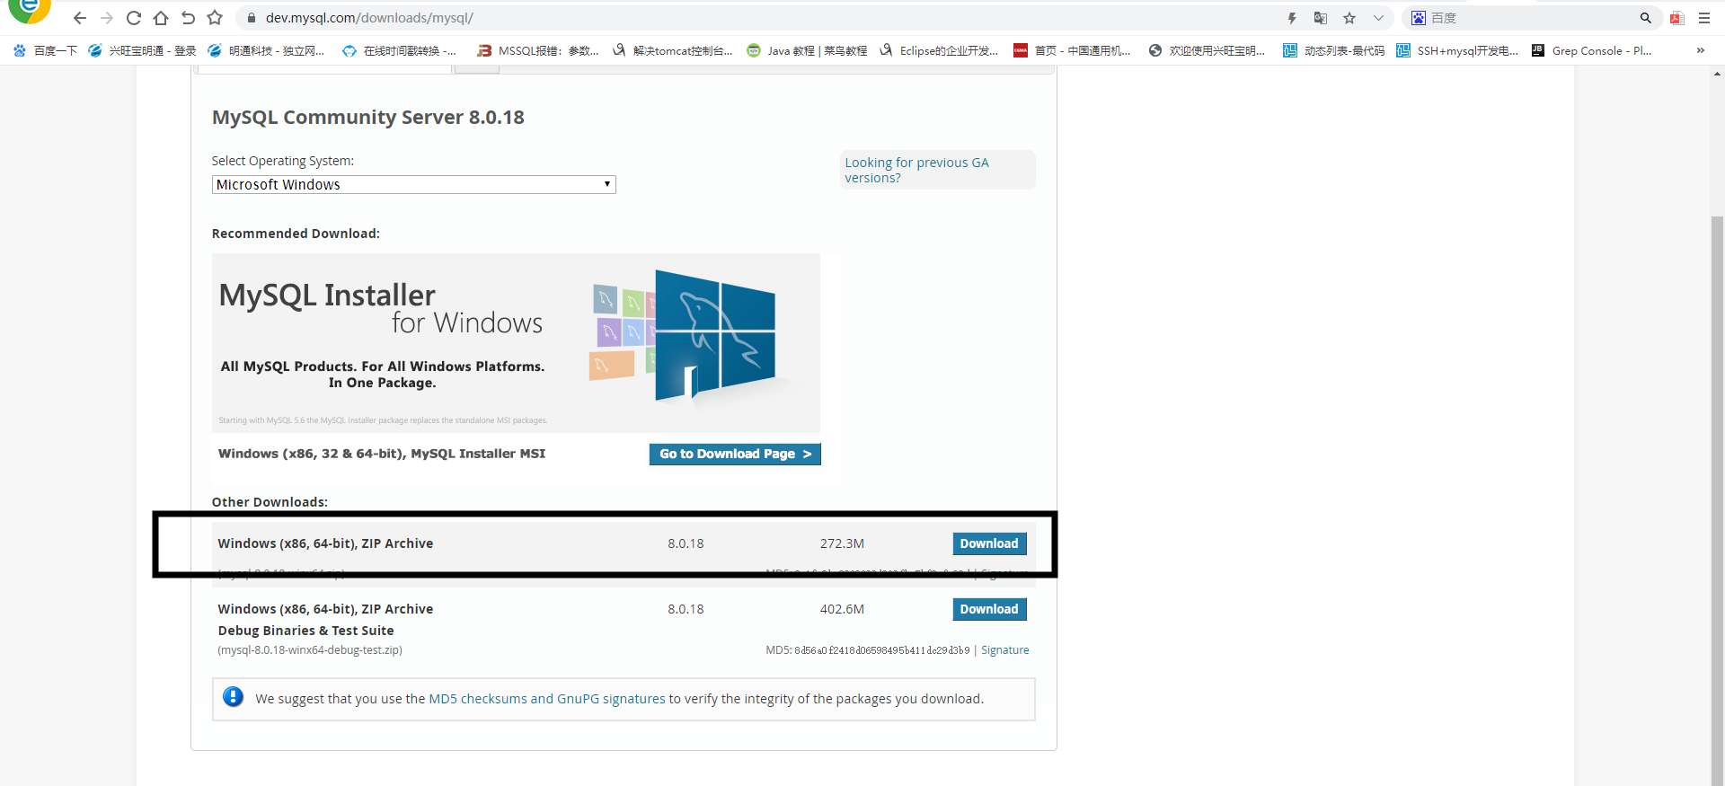The height and width of the screenshot is (786, 1725).
Task: Open the 明通科技 bookmark
Action: (x=267, y=50)
